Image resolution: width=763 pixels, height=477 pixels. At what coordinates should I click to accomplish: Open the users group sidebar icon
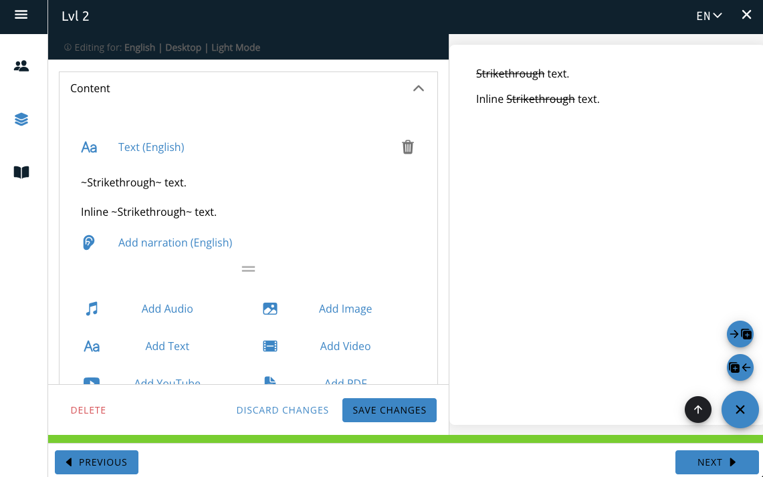[x=21, y=66]
